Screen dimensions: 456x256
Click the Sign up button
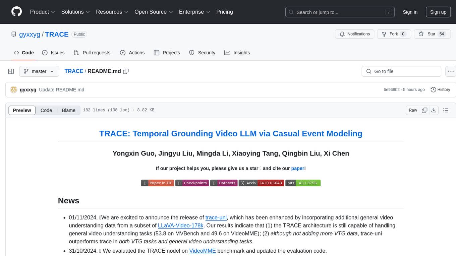pos(438,12)
